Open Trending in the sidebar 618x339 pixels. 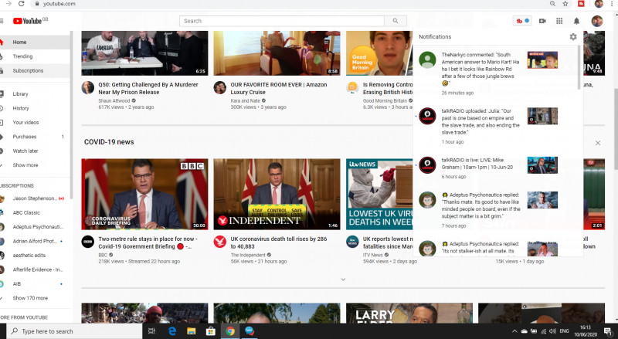pyautogui.click(x=22, y=56)
